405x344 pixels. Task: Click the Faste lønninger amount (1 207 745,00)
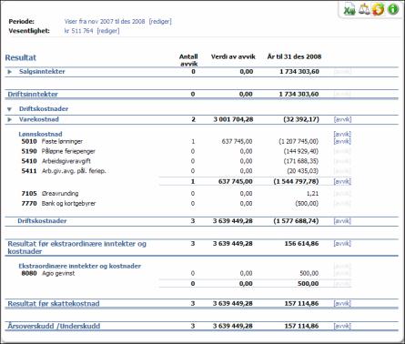coord(299,142)
